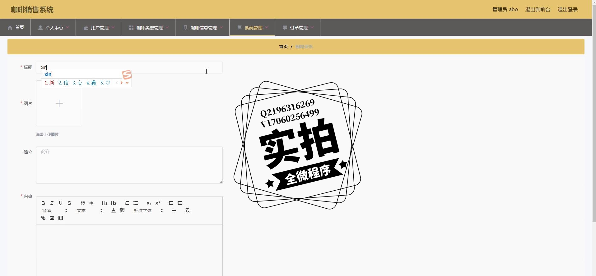Open the text alignment options
This screenshot has width=596, height=276.
click(x=174, y=210)
